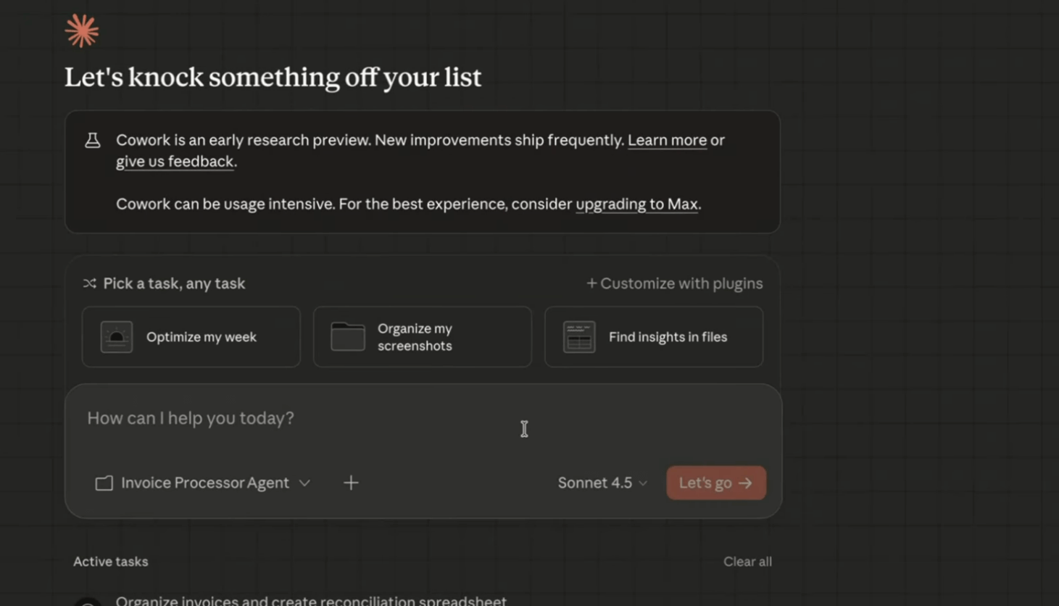Shuffle suggestions with the crossed-arrows icon

pyautogui.click(x=89, y=283)
